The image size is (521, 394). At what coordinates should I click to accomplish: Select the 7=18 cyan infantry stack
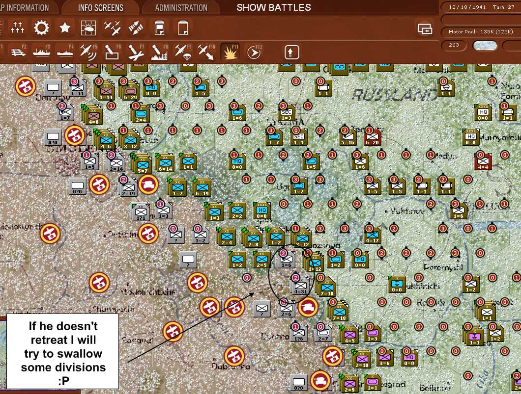click(339, 313)
